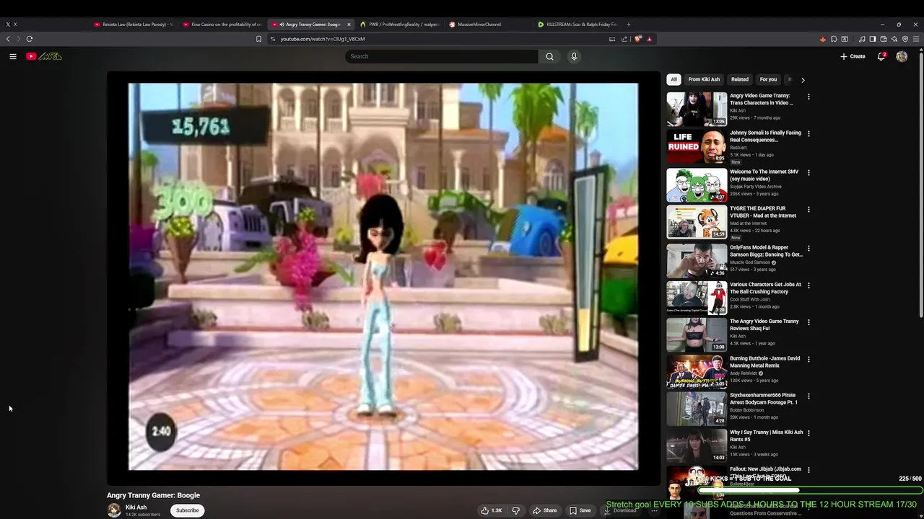Image resolution: width=924 pixels, height=519 pixels.
Task: Switch to PWR ProWrestlingReality browser tab
Action: (400, 25)
